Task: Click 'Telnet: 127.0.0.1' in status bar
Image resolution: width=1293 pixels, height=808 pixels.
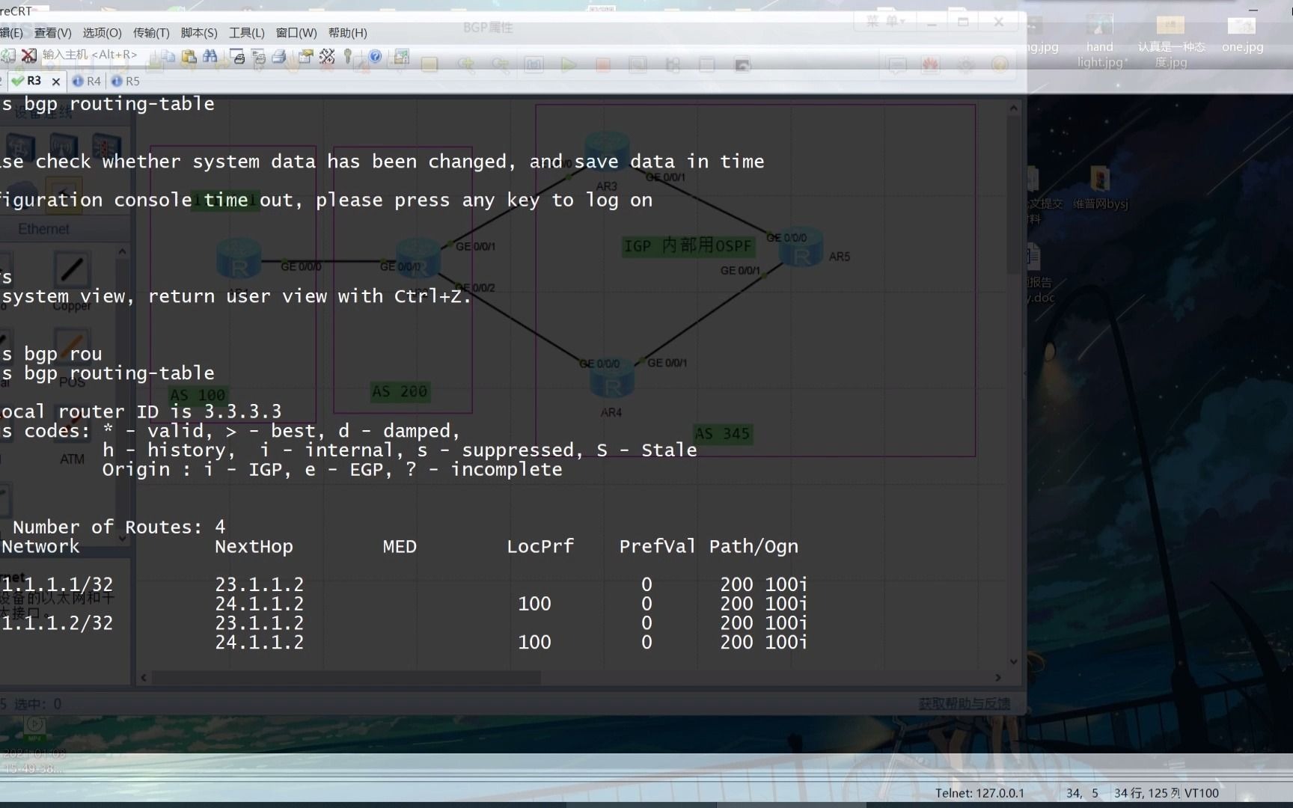Action: click(979, 793)
